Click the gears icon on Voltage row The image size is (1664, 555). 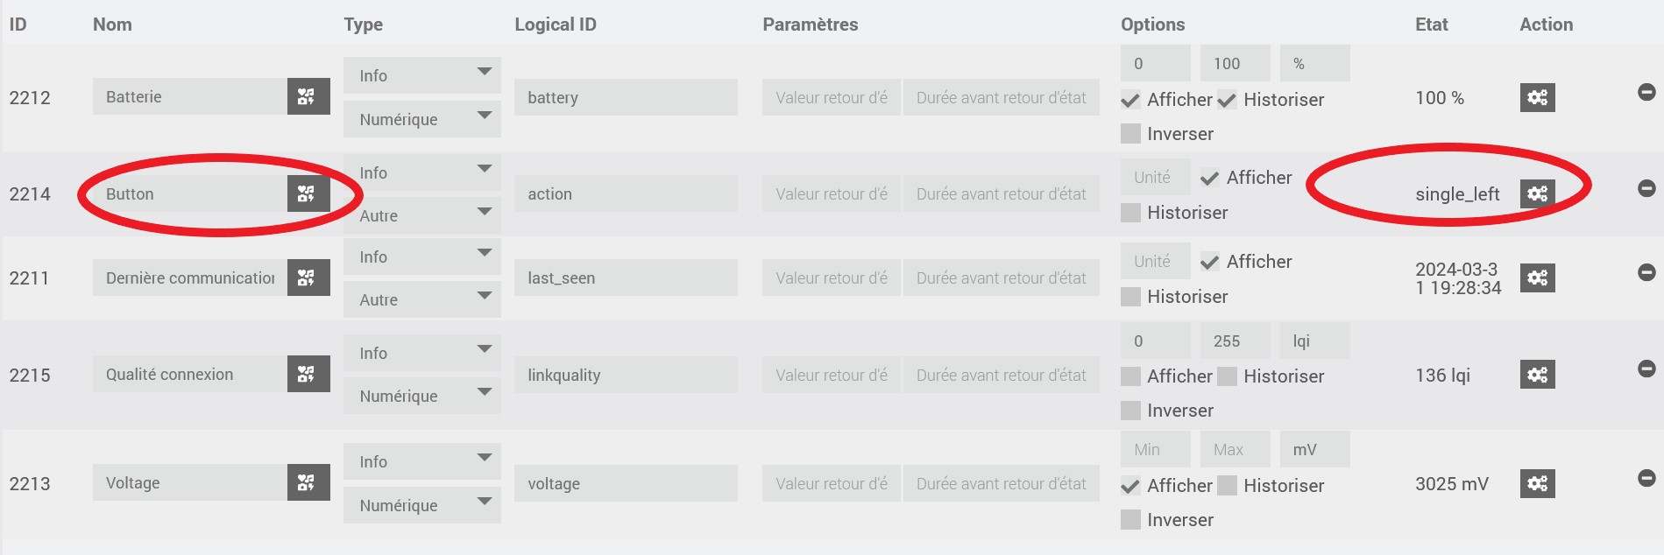tap(1537, 483)
